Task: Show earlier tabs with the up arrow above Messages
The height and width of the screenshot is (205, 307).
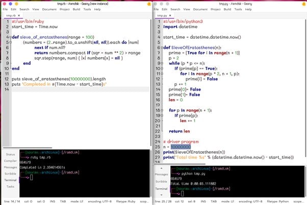Action: point(161,168)
